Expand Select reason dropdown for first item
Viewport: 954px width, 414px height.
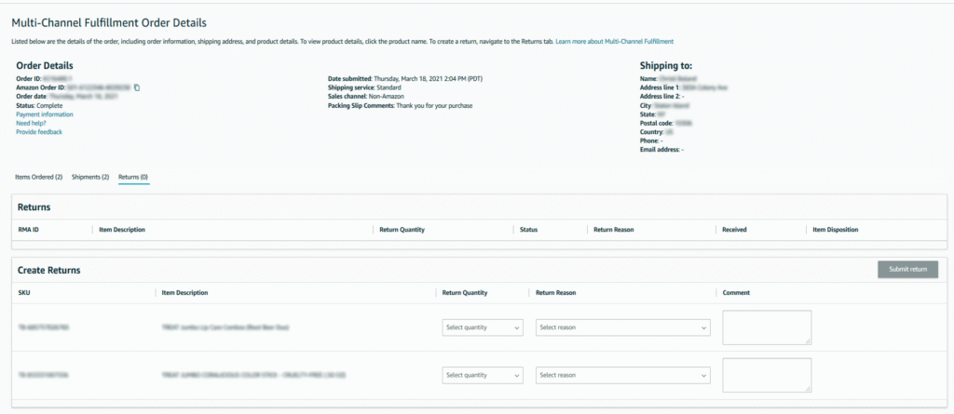coord(623,327)
